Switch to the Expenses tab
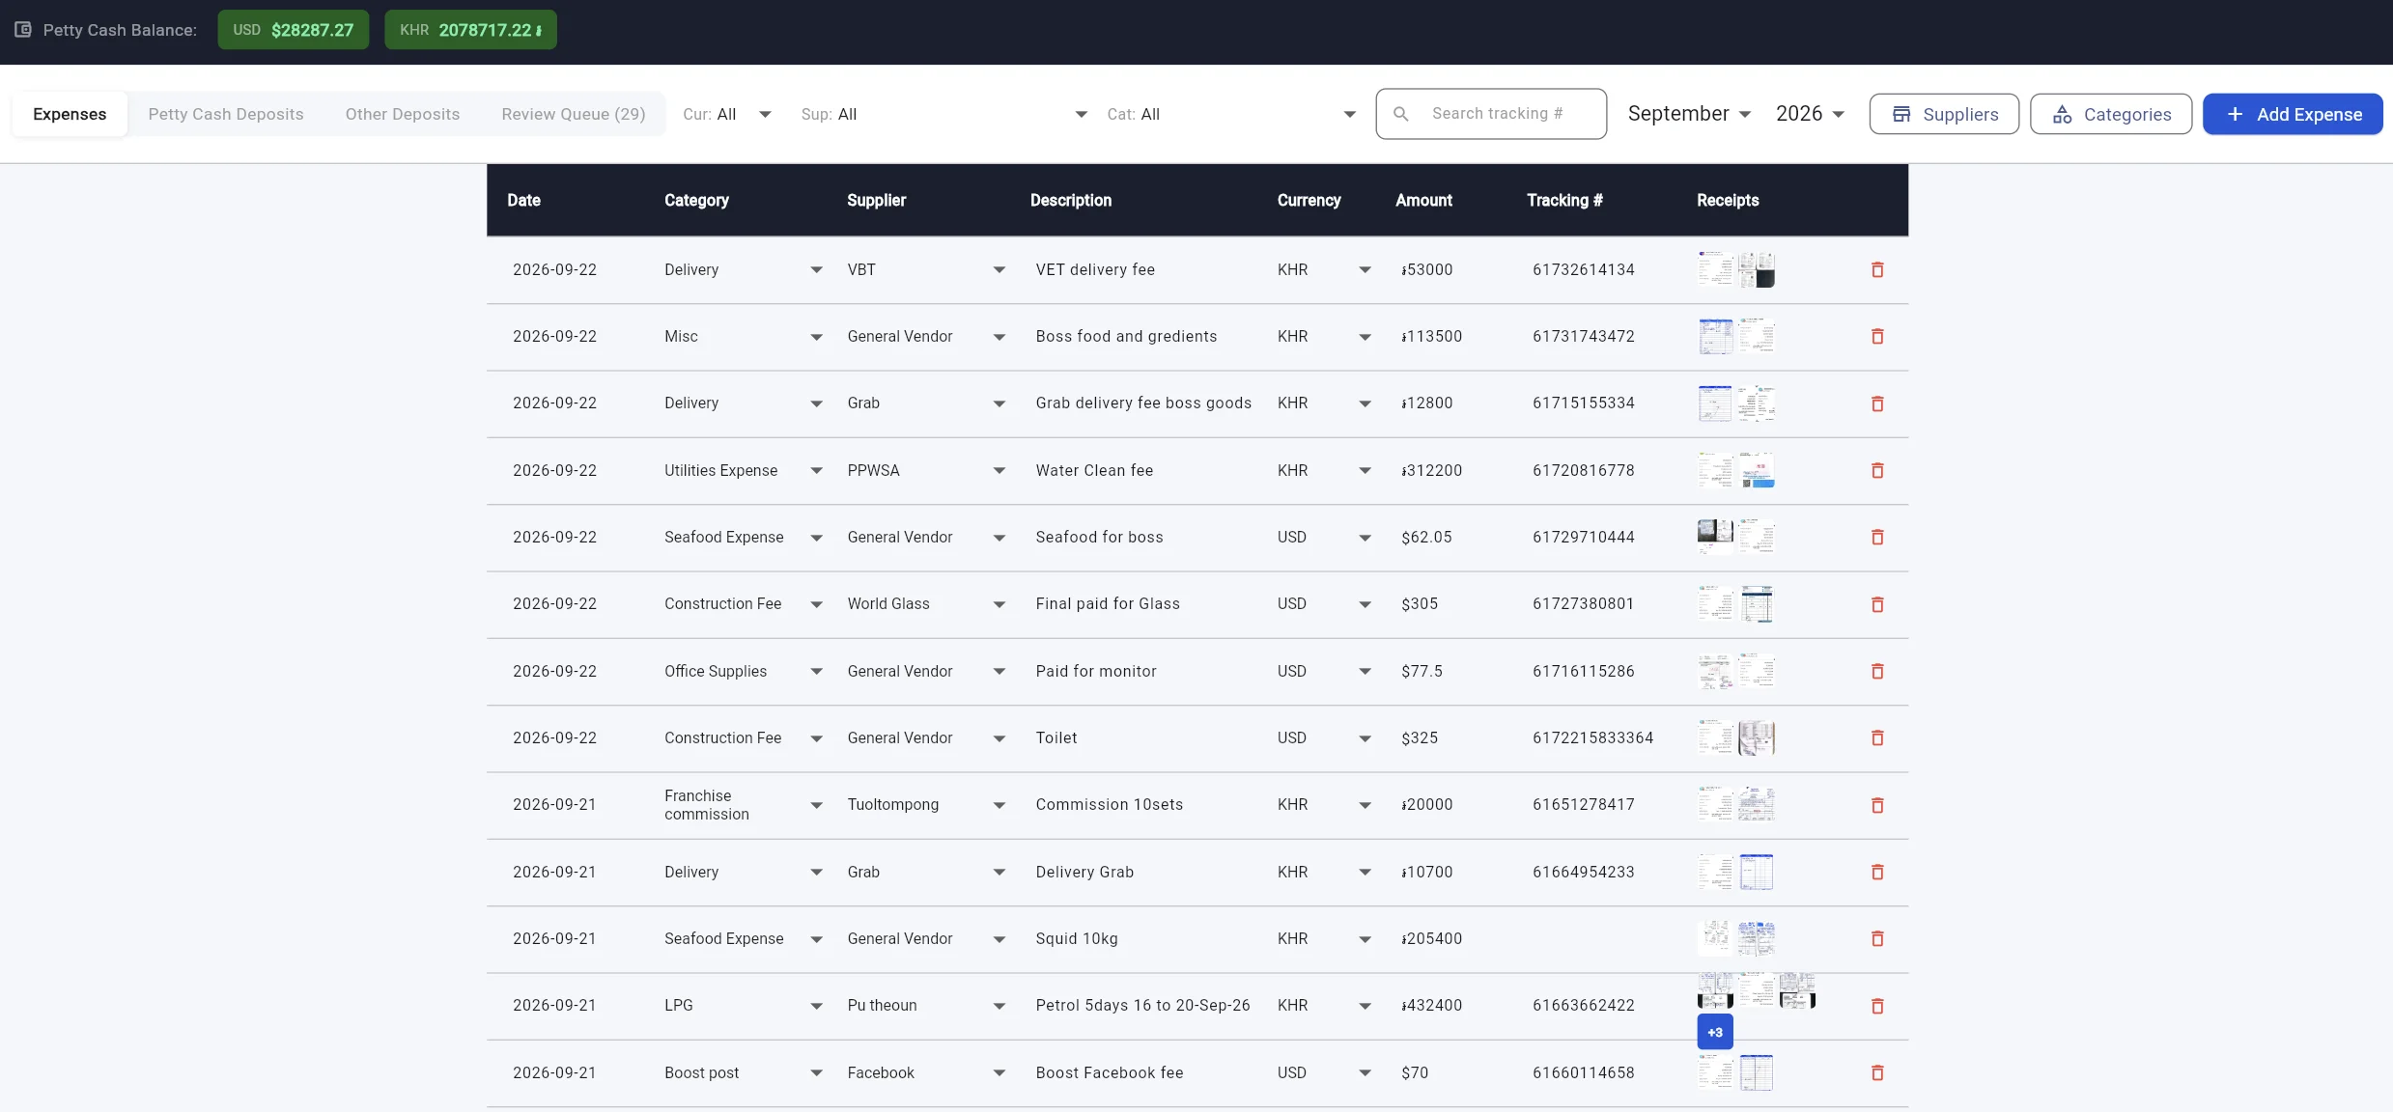Screen dimensions: 2393x1112 [x=70, y=114]
